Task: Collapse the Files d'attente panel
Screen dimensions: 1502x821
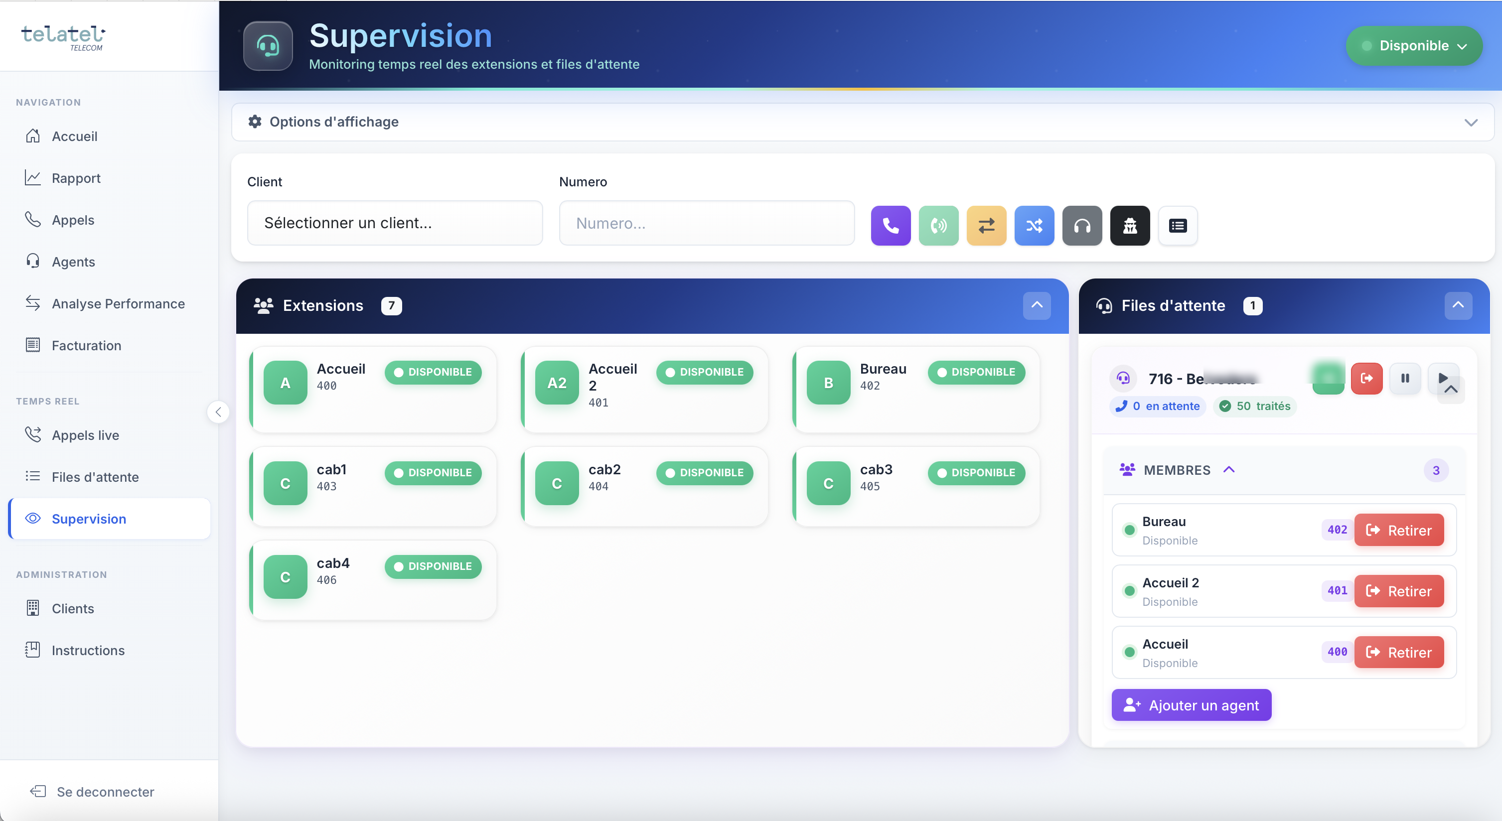Action: [x=1458, y=305]
